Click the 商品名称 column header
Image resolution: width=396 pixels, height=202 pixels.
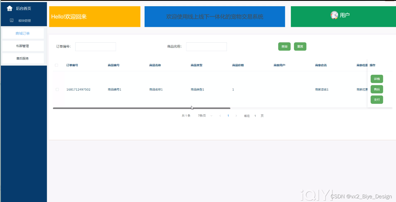(x=155, y=65)
